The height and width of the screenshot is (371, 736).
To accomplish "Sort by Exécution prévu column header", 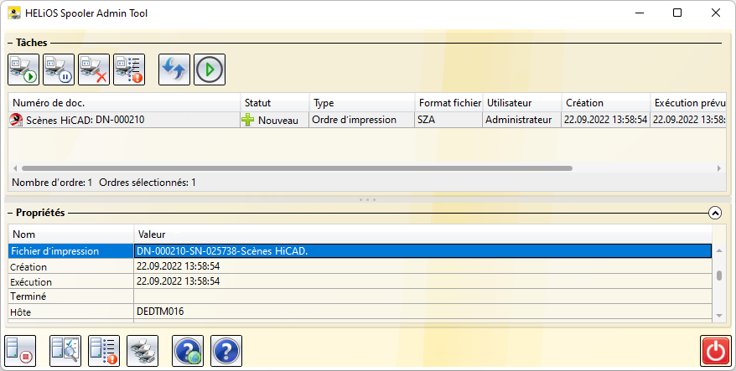I will pos(688,103).
